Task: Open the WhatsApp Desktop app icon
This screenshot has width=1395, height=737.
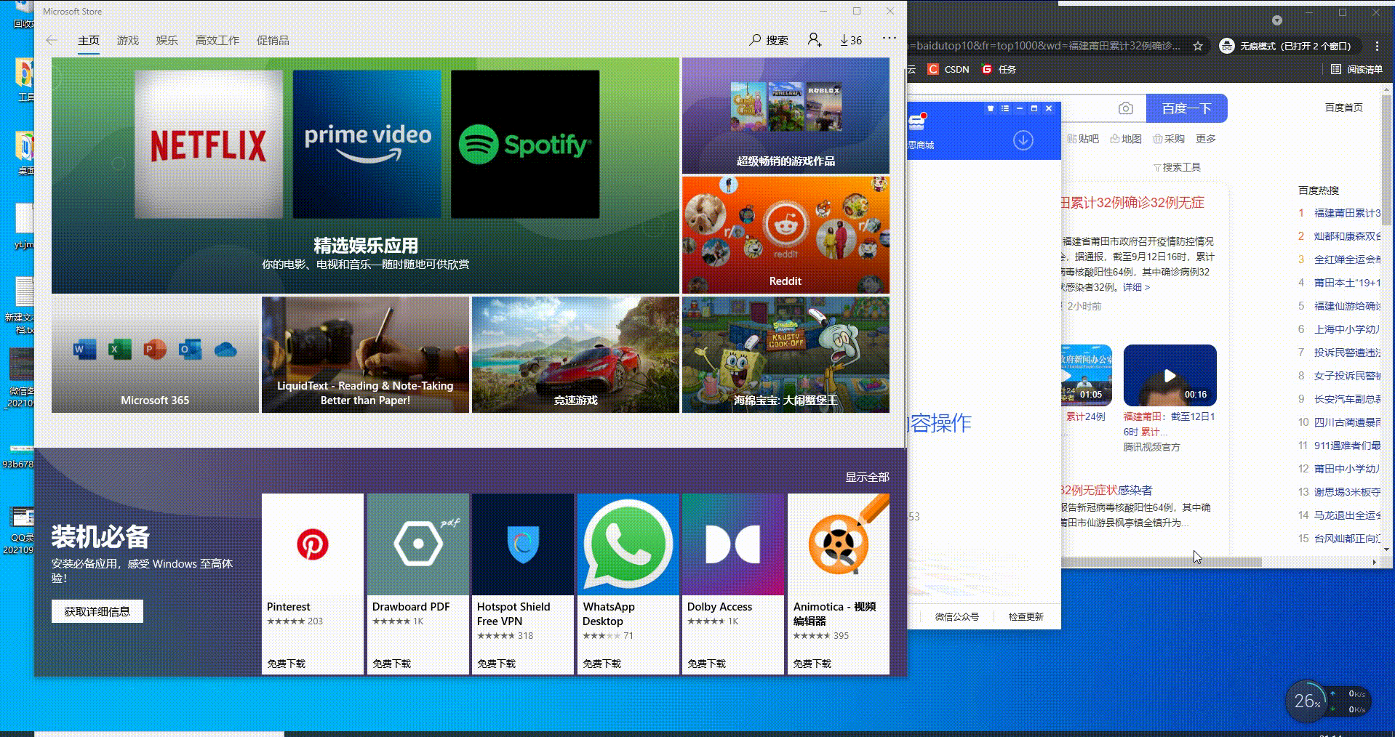Action: [x=628, y=544]
